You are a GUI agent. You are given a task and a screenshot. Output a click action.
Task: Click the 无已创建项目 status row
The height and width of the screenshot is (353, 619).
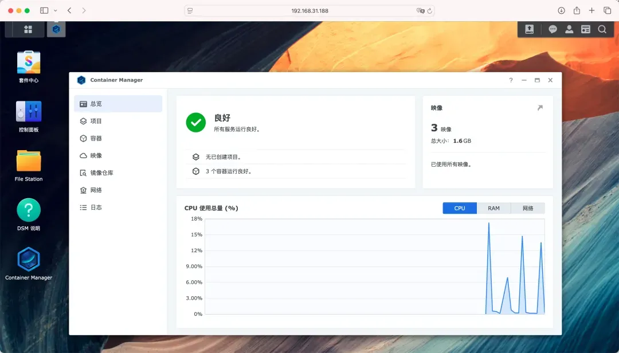(x=296, y=157)
